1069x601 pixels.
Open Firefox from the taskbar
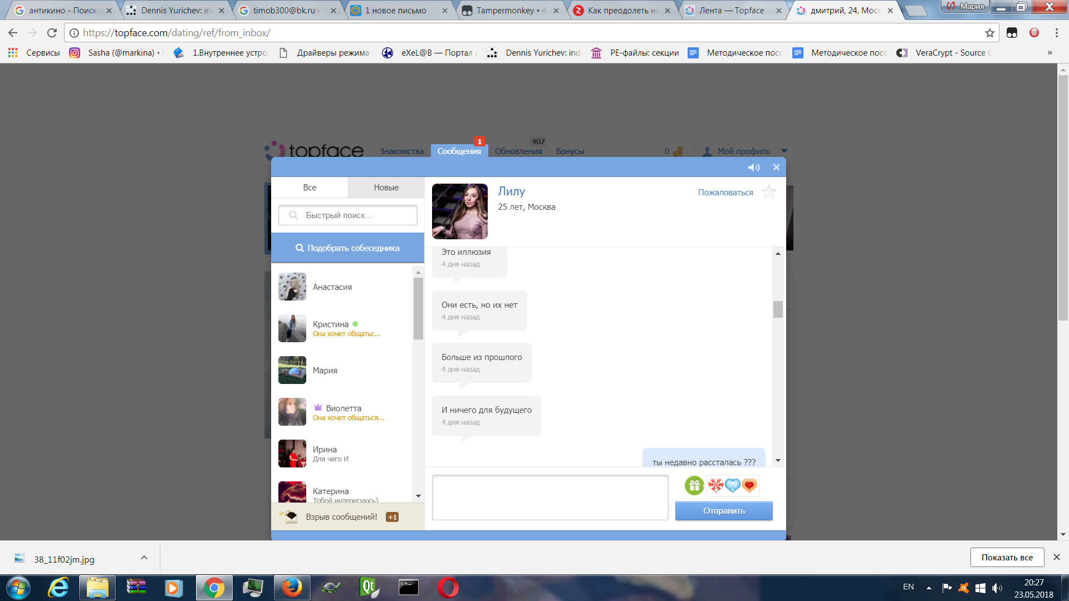(x=292, y=588)
